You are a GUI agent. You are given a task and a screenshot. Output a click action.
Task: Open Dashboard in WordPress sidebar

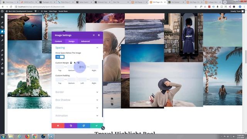[2, 17]
